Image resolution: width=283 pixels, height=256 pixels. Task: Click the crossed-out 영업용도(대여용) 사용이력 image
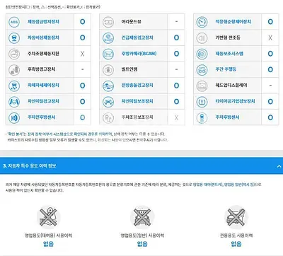tap(48, 217)
